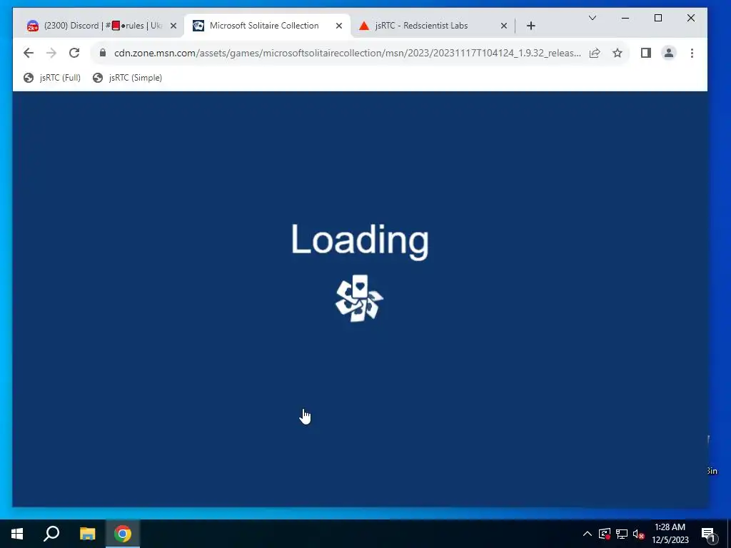Screen dimensions: 731x548
Task: Open the Chrome three-dot menu
Action: pos(692,53)
